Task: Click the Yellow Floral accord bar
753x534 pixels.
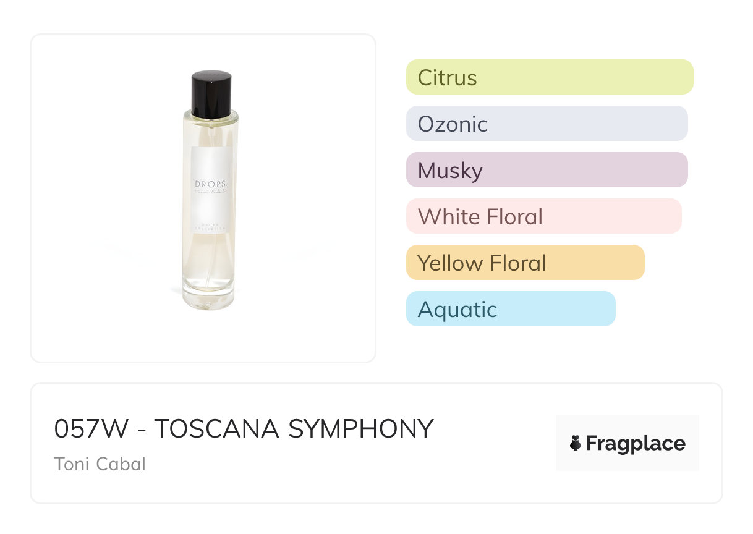Action: tap(525, 263)
